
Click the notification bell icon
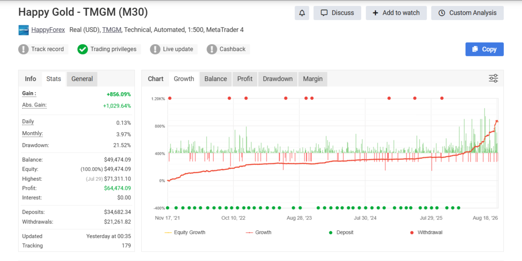coord(302,13)
